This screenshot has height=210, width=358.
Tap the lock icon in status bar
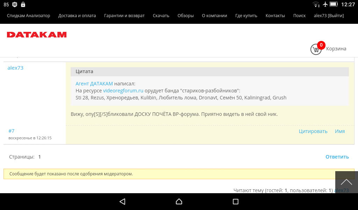pos(23,4)
